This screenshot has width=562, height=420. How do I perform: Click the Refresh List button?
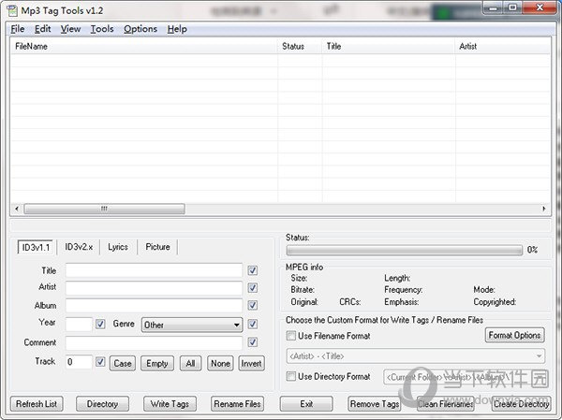(x=37, y=404)
